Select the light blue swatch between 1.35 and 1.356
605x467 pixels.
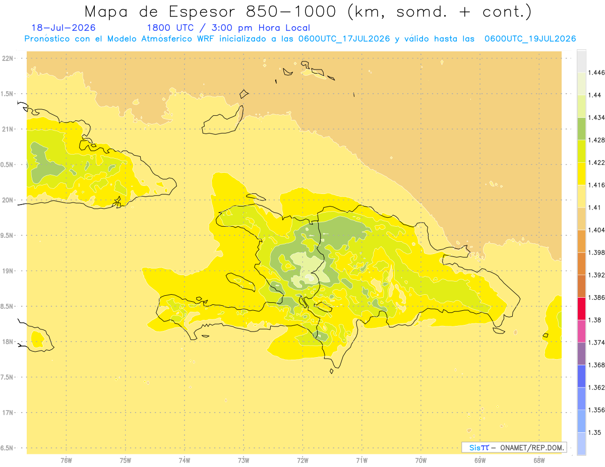(581, 421)
